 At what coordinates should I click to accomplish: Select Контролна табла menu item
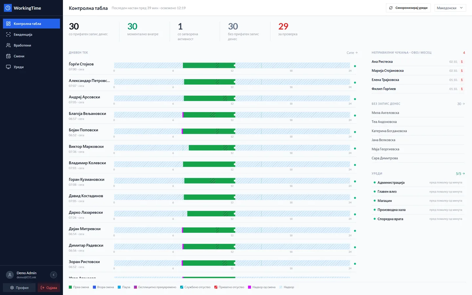31,24
